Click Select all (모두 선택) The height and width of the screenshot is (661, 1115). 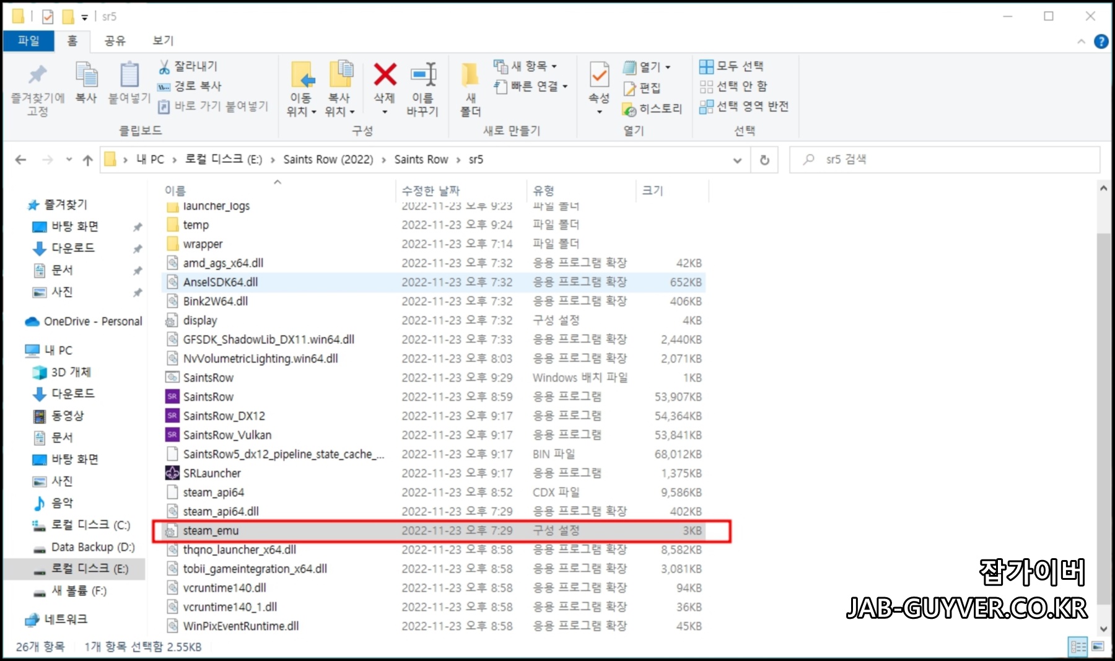point(732,66)
